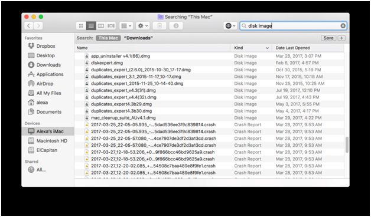Switch to column view
Image resolution: width=371 pixels, height=217 pixels.
point(101,26)
